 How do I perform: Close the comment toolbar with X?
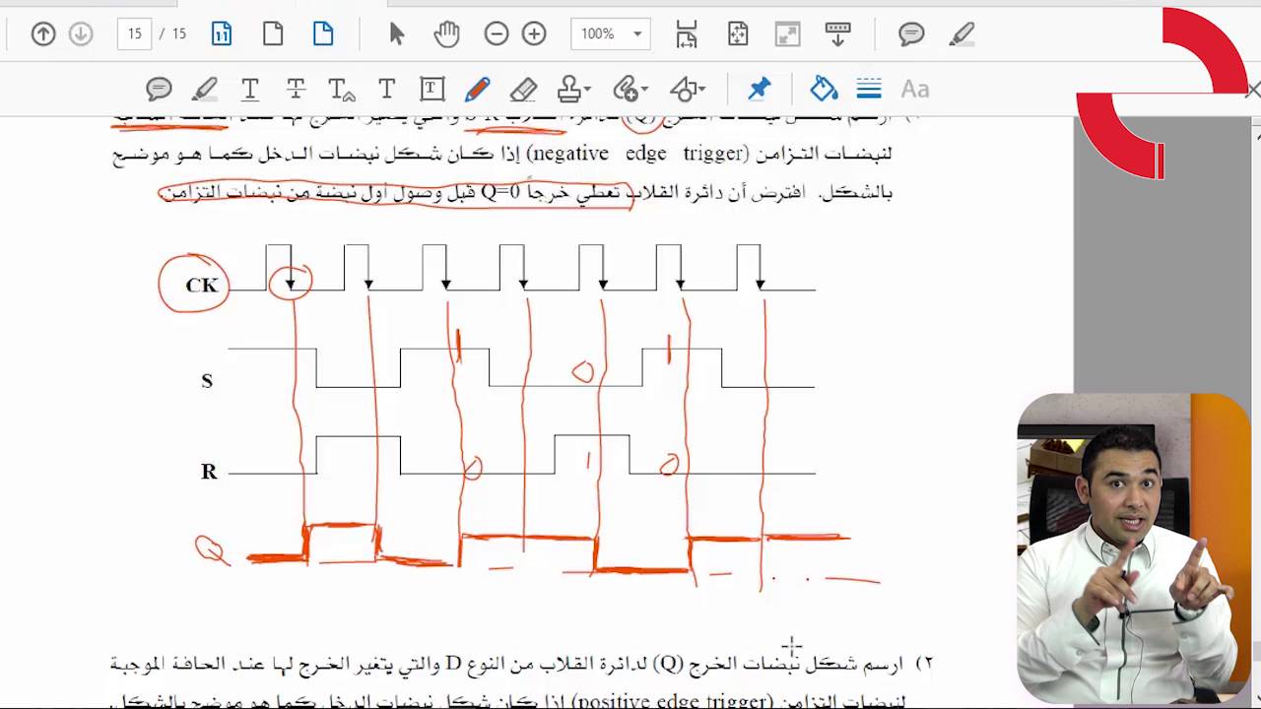click(1253, 91)
